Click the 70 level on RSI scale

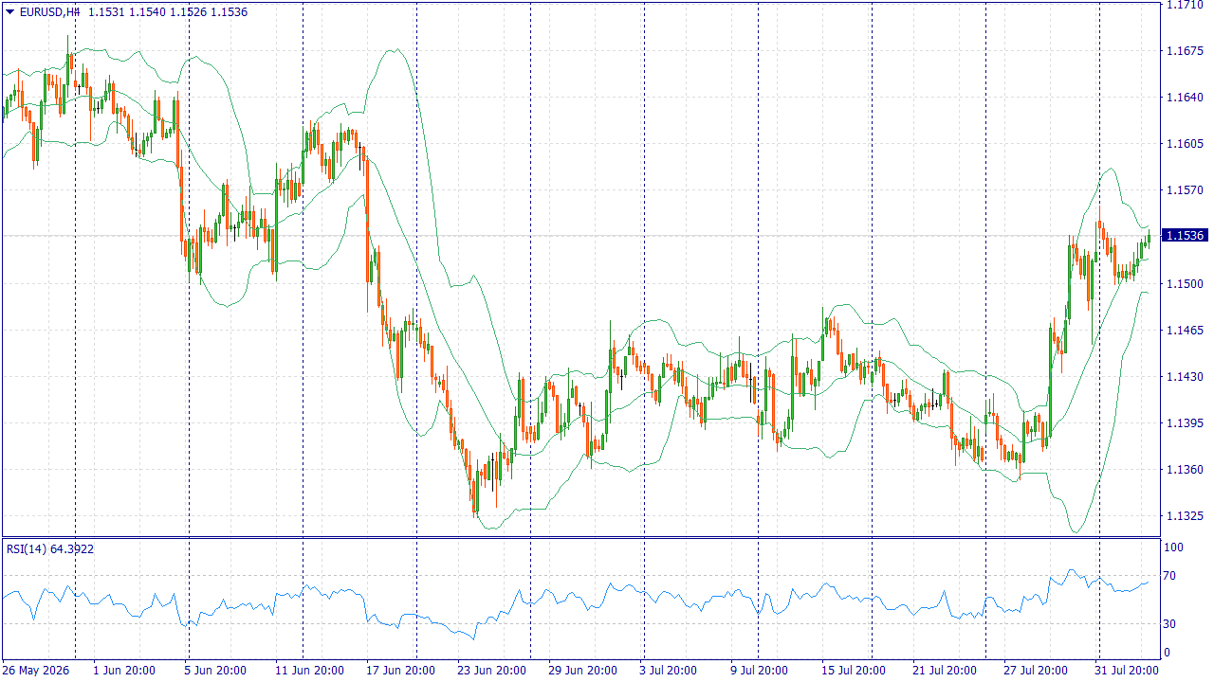click(1170, 576)
